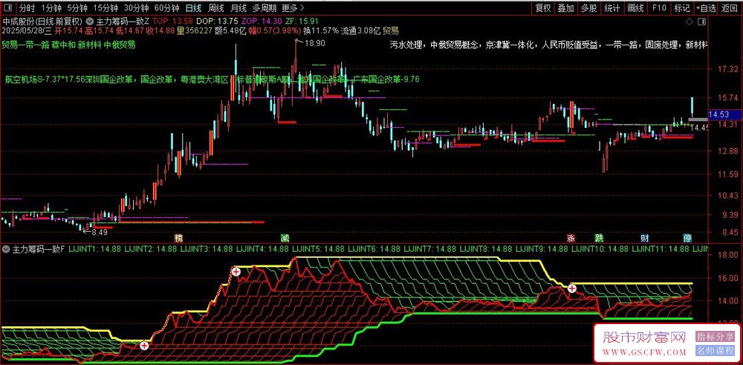Switch to the 周线 weekly tab
Viewport: 743px width, 365px height.
pyautogui.click(x=215, y=8)
